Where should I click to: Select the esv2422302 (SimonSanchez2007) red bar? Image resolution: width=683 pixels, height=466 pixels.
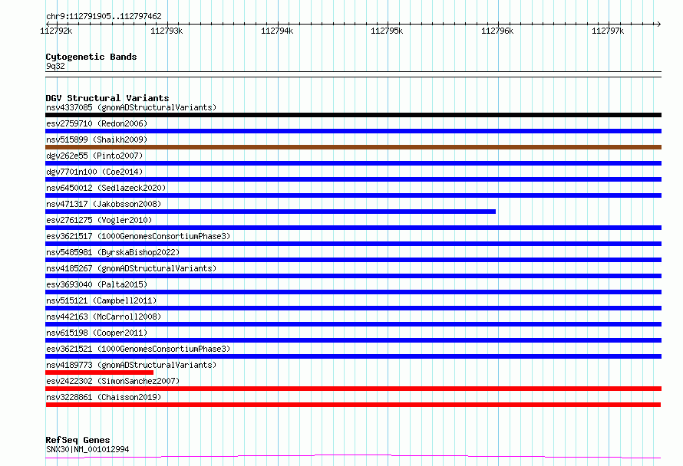click(353, 389)
